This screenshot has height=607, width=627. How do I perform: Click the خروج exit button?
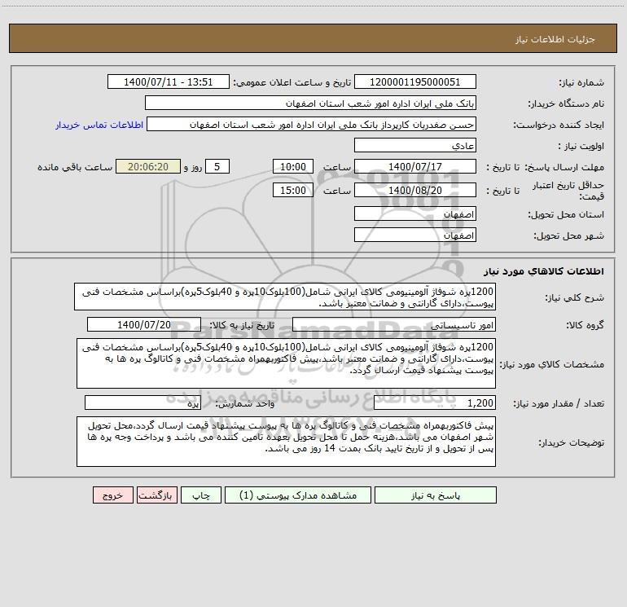(x=112, y=495)
